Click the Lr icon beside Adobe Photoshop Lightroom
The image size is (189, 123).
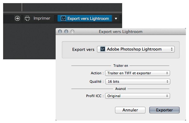tap(103, 49)
